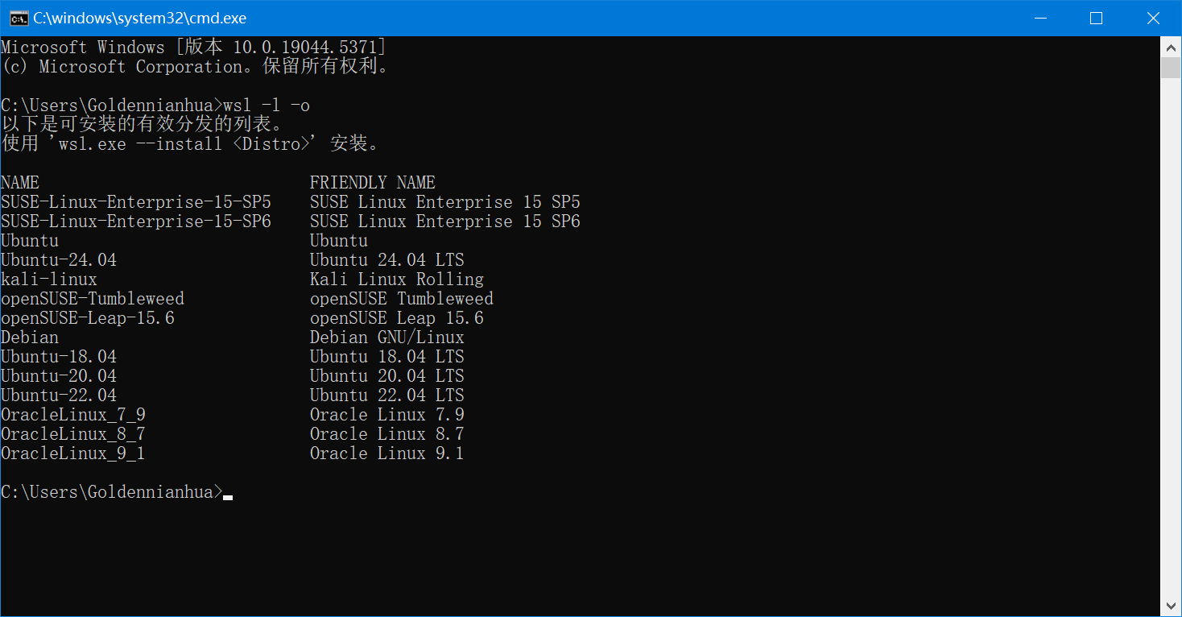The image size is (1182, 617).
Task: Click 'Kali Linux Rolling' friendly name
Action: click(x=397, y=280)
